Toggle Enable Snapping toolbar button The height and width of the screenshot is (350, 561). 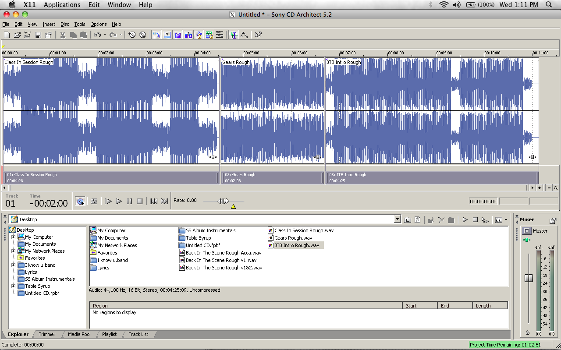coord(167,35)
